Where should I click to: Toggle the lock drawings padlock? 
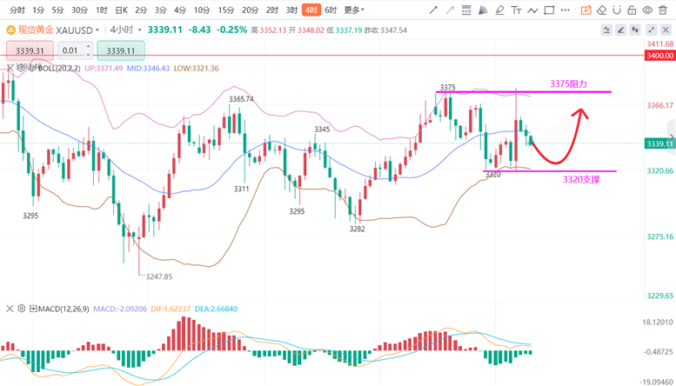point(632,10)
